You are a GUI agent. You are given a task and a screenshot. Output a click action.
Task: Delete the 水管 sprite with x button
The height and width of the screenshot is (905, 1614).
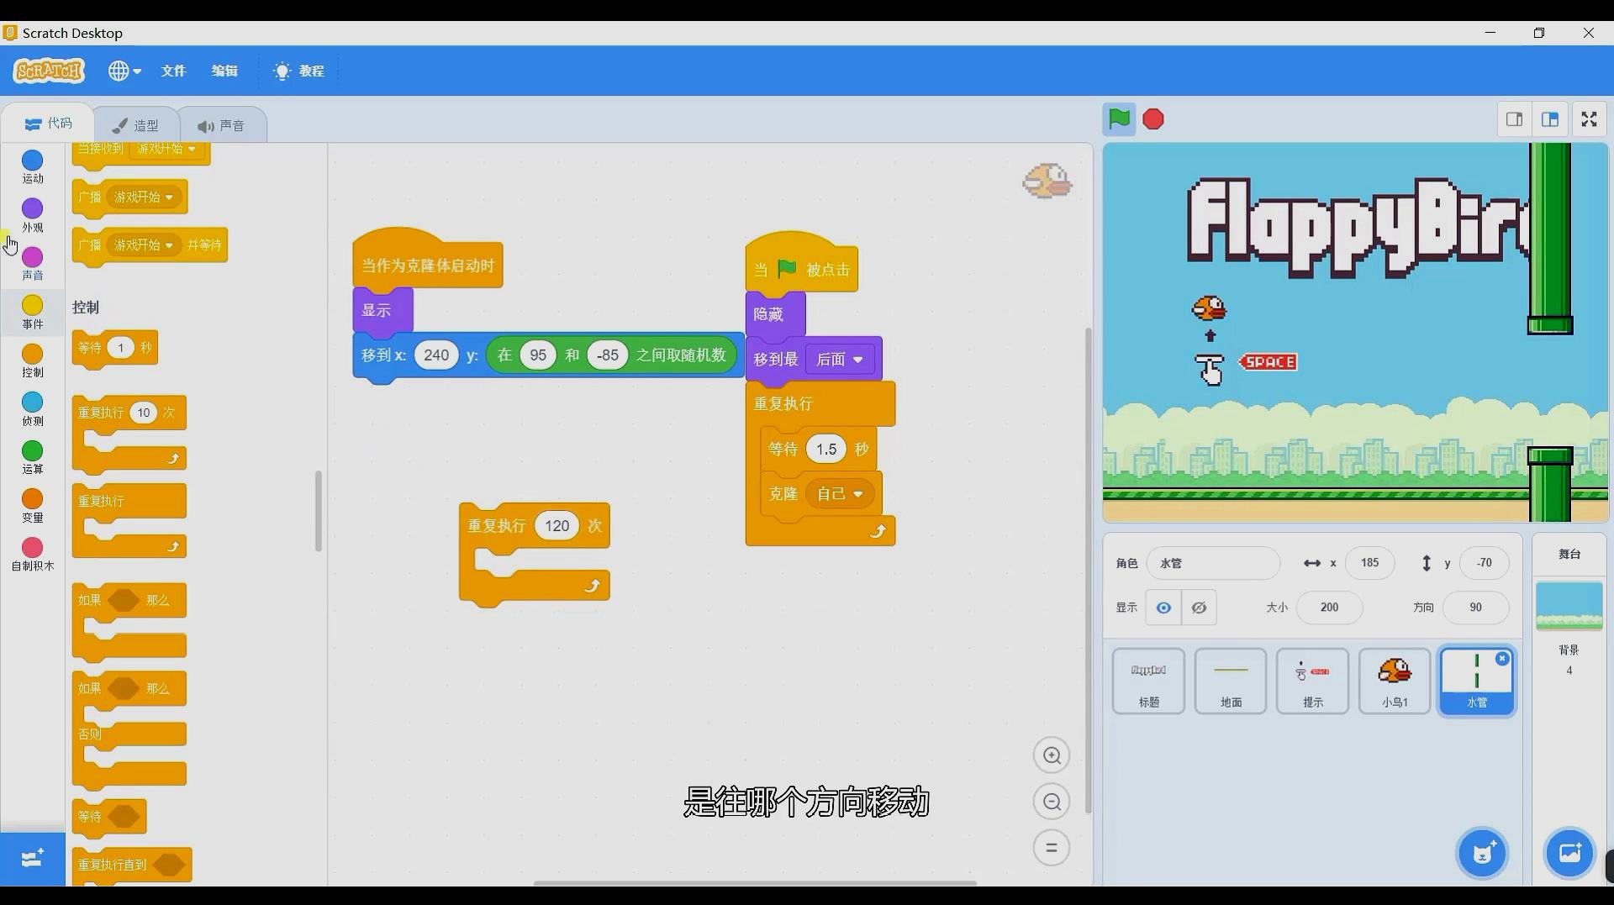1502,659
